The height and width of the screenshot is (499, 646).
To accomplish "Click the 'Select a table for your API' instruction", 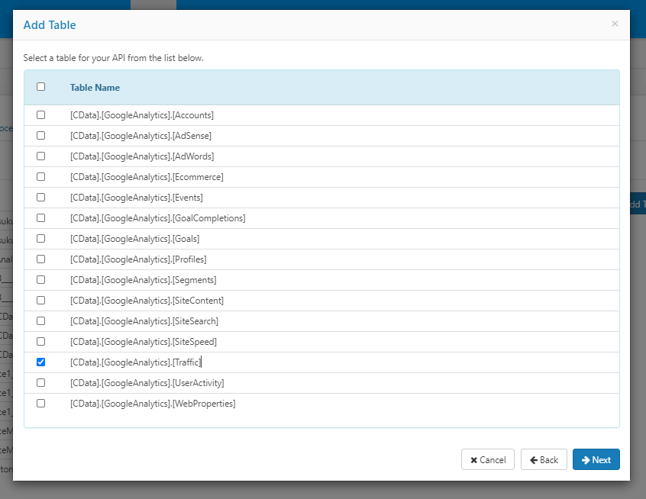I will tap(113, 58).
